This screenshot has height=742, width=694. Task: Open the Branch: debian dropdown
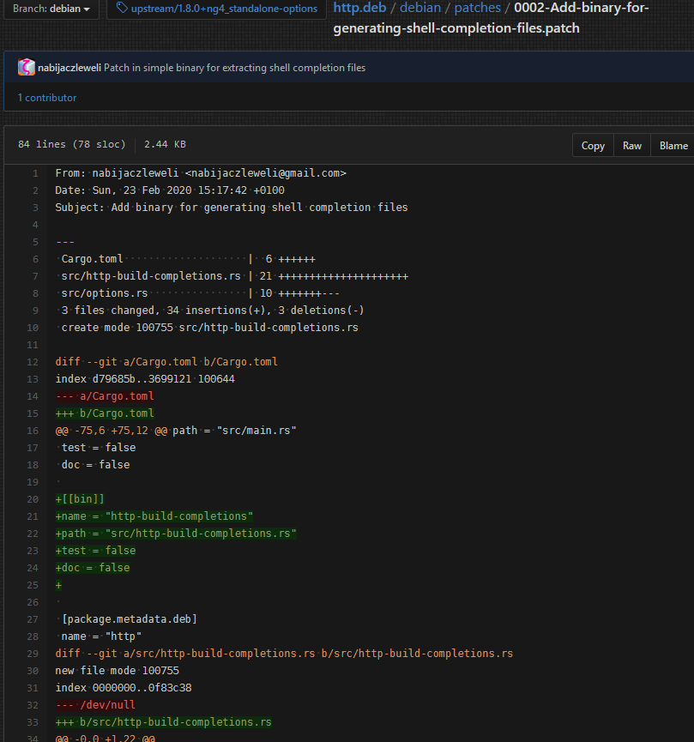coord(51,9)
